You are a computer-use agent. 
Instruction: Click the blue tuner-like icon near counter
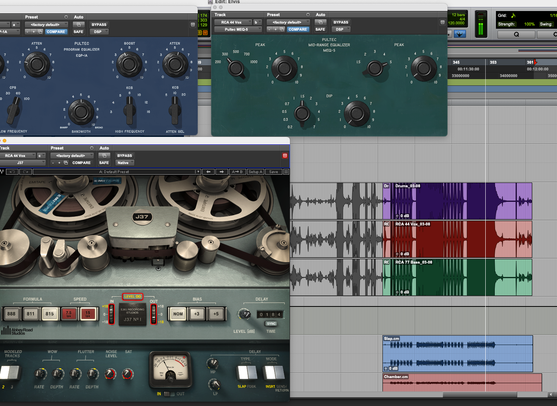click(x=460, y=34)
